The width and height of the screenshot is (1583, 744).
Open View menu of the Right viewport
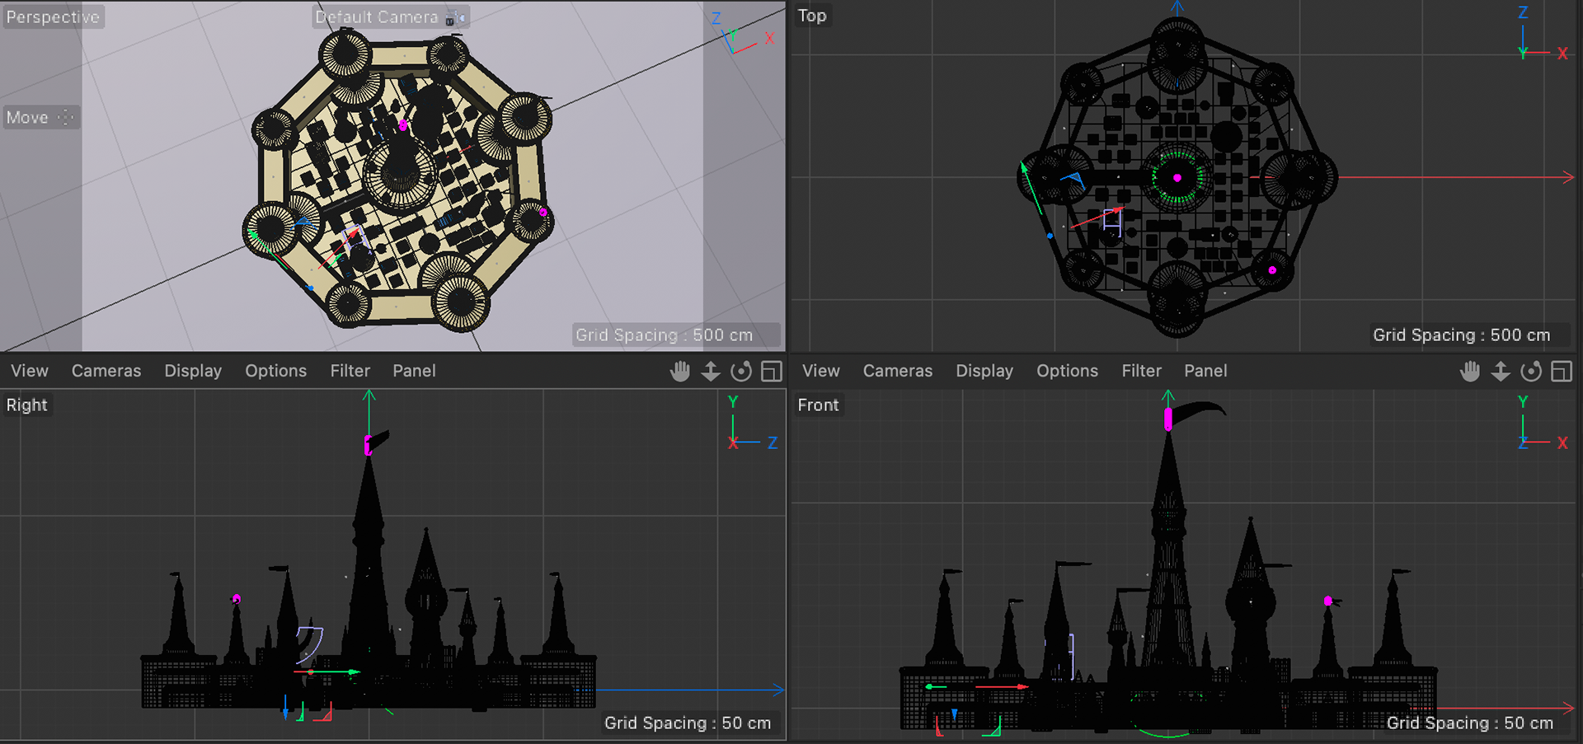(30, 371)
